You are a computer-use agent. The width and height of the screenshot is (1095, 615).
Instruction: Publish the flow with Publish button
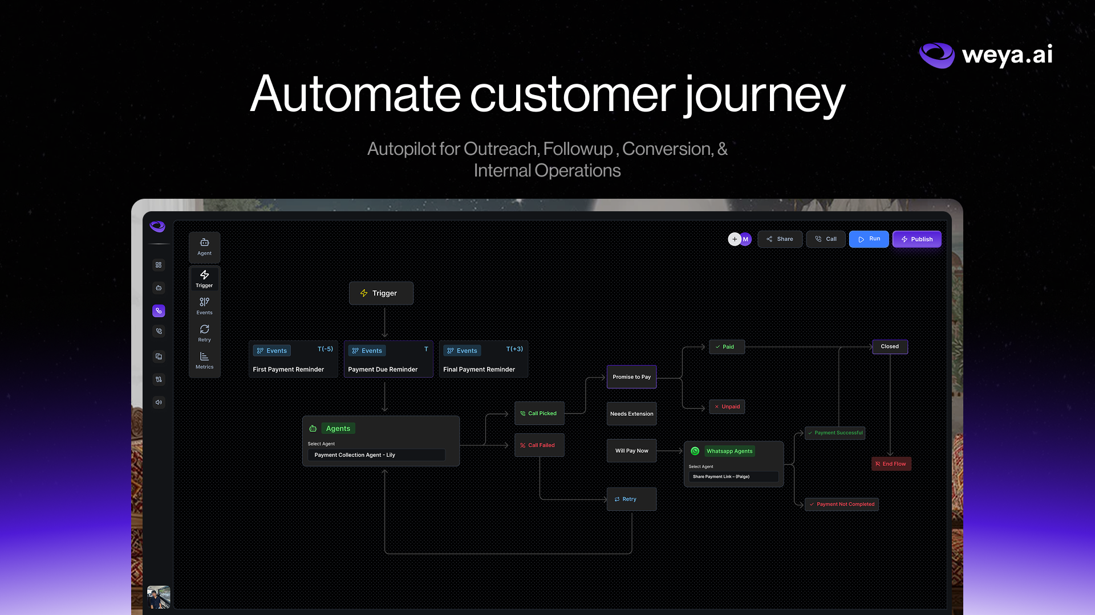pos(916,239)
